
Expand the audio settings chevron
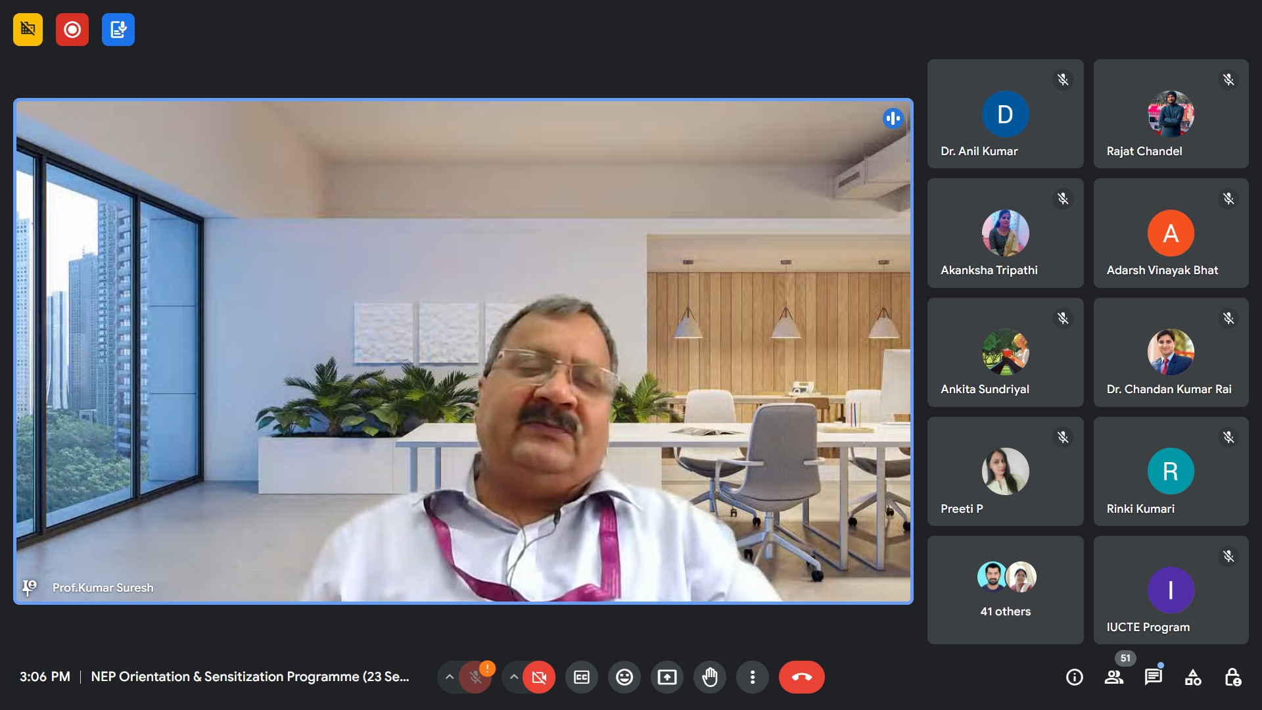pos(450,677)
